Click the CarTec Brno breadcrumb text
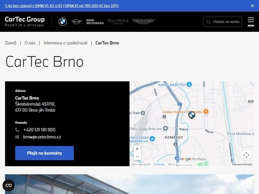Screen dimensions: 259x194 pyautogui.click(x=107, y=43)
